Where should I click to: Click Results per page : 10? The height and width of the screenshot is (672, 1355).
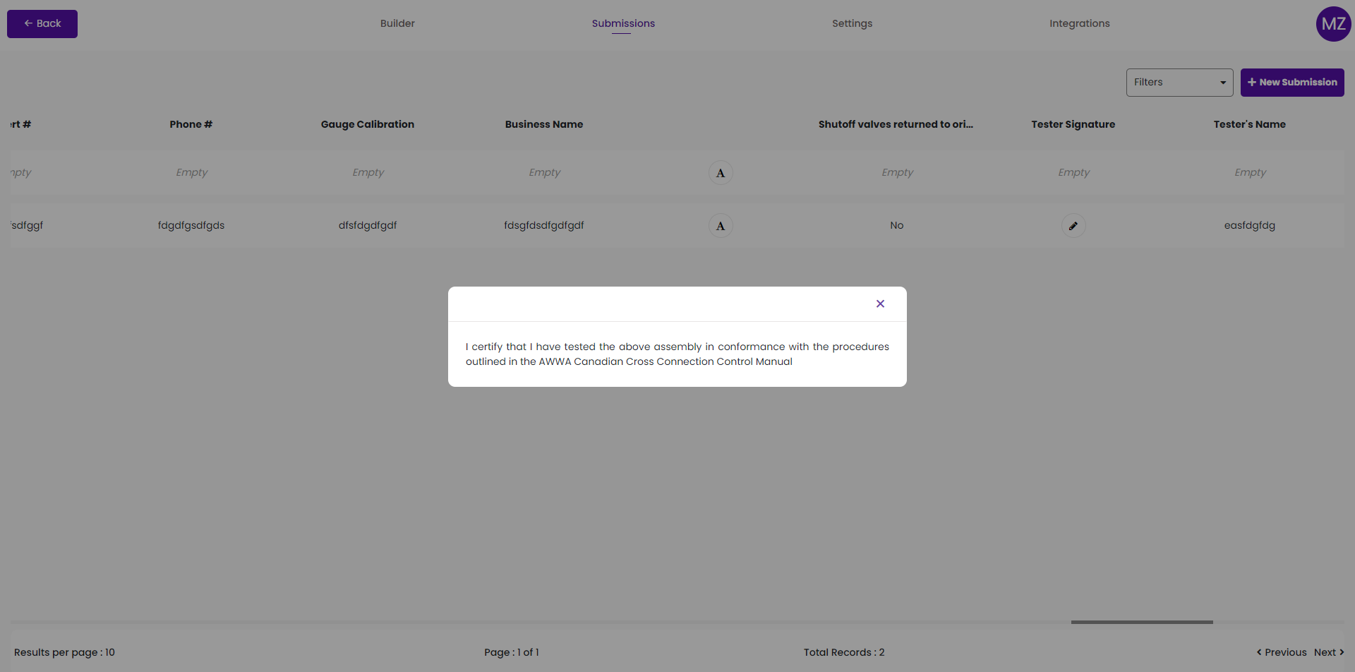[64, 652]
